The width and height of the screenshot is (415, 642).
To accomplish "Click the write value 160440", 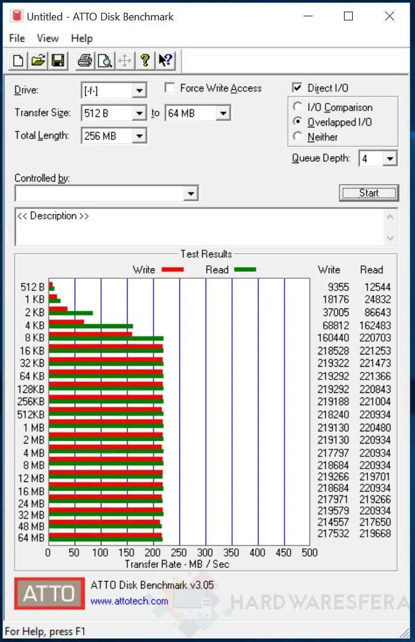I will pos(333,338).
